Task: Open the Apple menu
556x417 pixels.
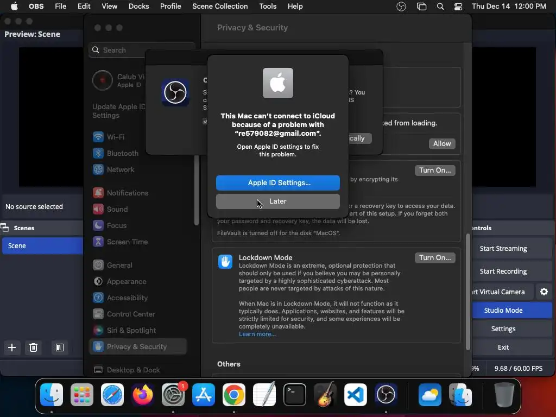Action: (14, 7)
